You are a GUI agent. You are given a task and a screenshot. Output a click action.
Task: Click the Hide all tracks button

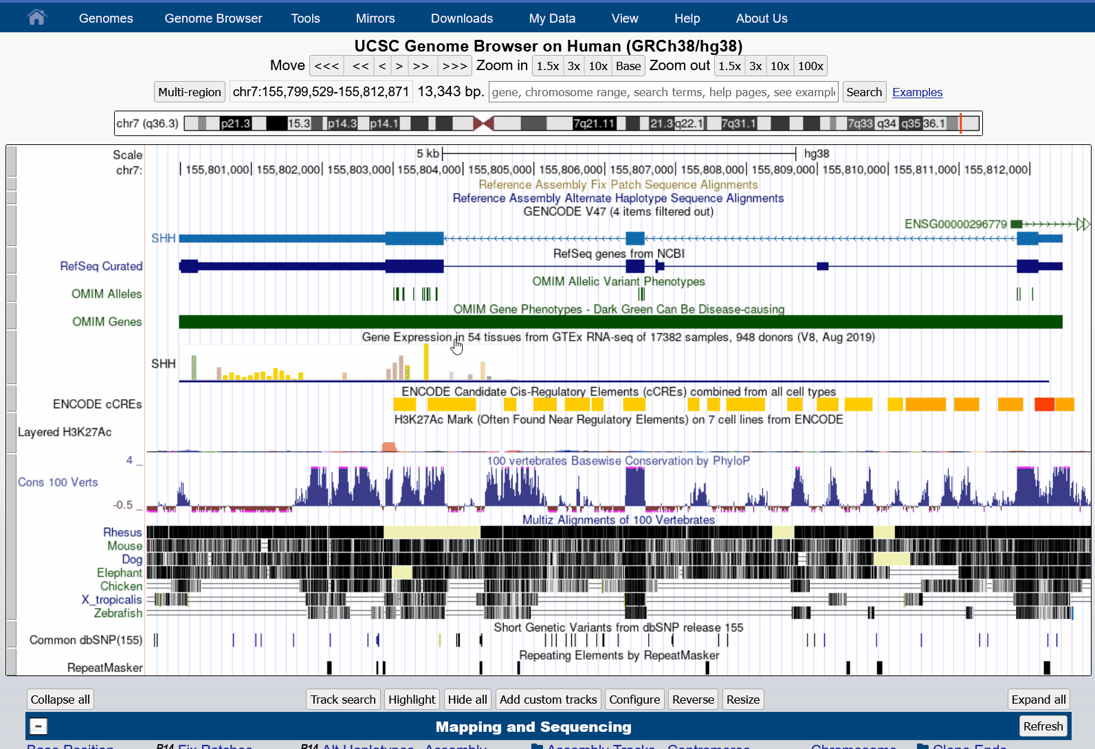[x=467, y=700]
